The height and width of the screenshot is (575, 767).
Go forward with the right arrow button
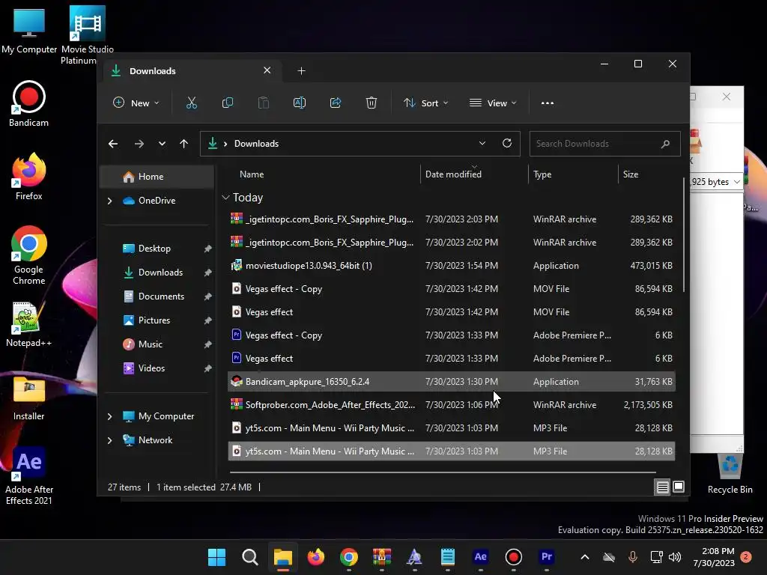coord(139,144)
